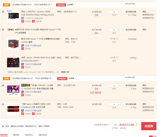The height and width of the screenshot is (137, 161).
Task: Delete the Quadro P2000 item via 删除
Action: tap(144, 12)
